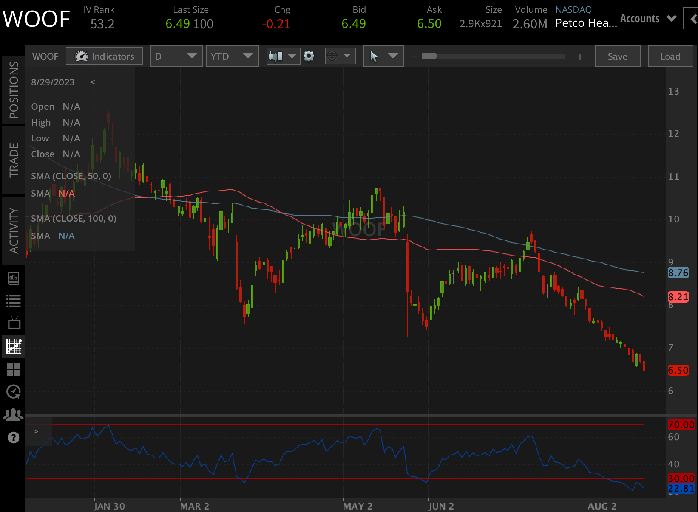
Task: Open the news page icon in sidebar
Action: (x=14, y=279)
